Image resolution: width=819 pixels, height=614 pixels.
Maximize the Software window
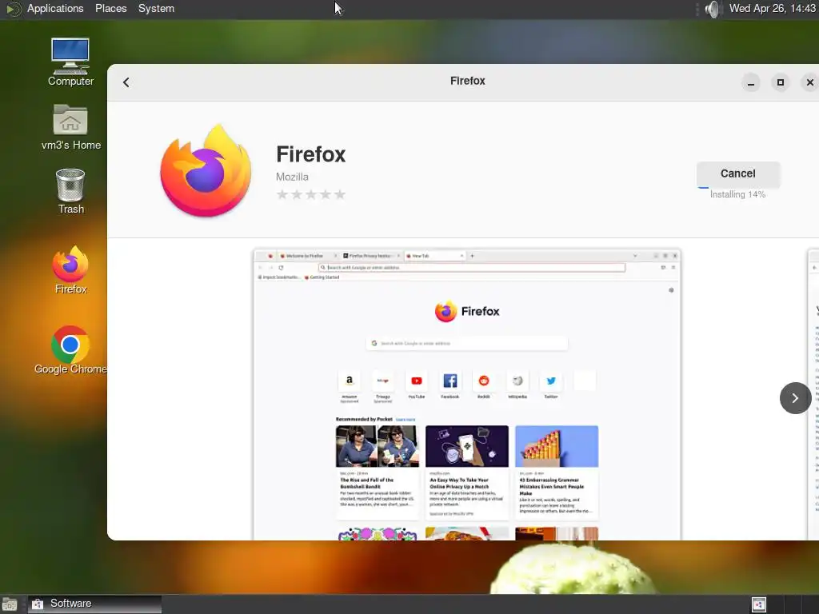780,82
